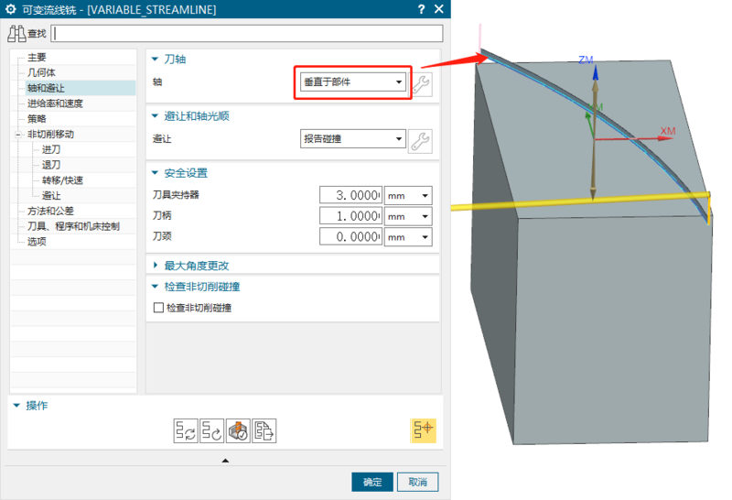
Task: Click the Replay toolpath icon
Action: (x=212, y=430)
